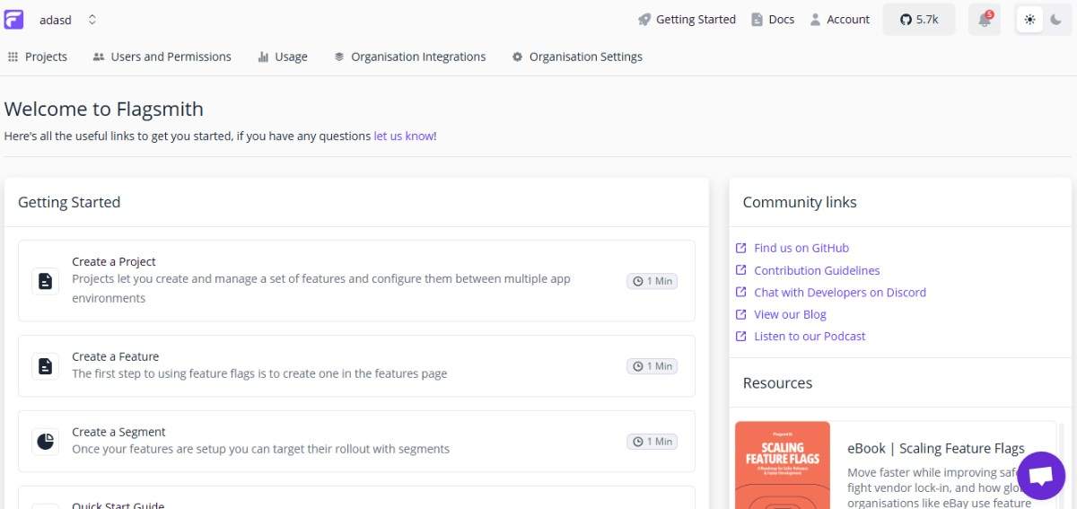
Task: Switch to light theme sun icon
Action: (x=1029, y=19)
